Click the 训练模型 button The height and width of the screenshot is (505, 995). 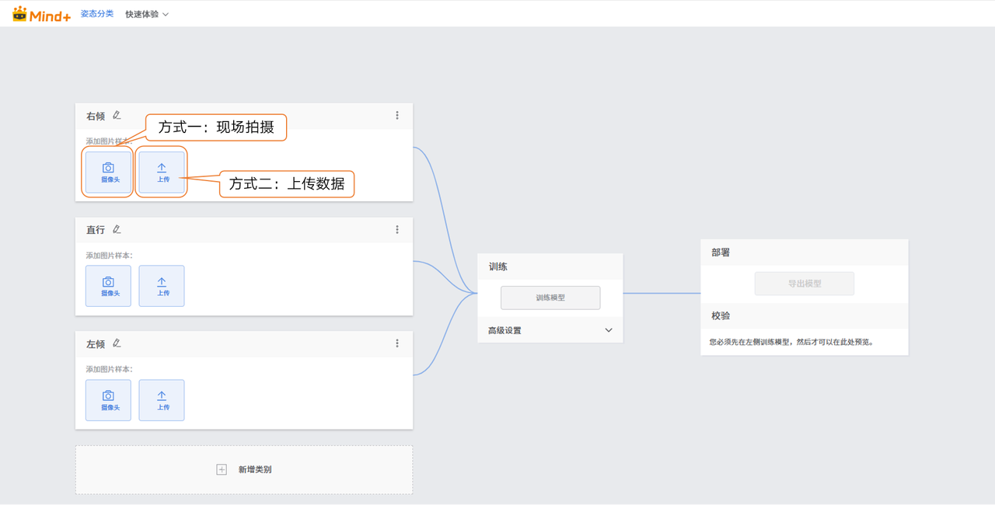tap(550, 298)
